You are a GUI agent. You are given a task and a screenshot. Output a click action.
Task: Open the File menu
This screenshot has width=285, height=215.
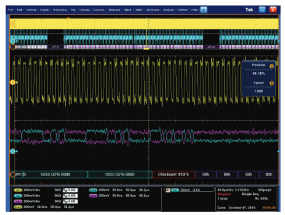point(10,10)
